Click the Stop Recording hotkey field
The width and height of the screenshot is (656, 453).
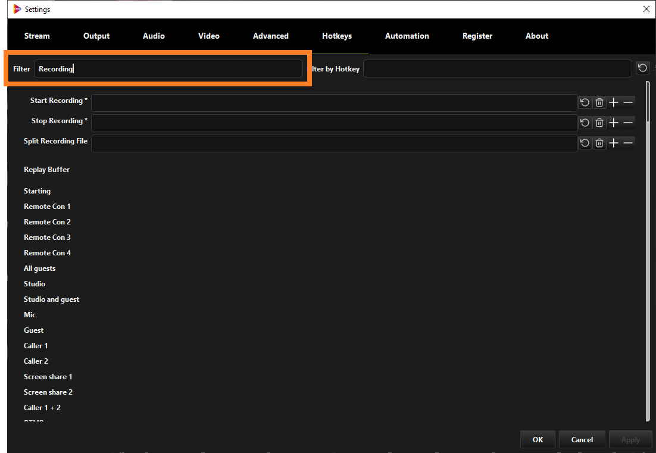[335, 123]
